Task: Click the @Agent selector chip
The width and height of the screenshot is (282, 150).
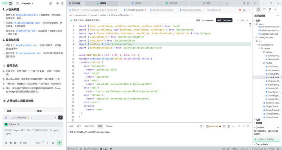Action: tap(12, 124)
